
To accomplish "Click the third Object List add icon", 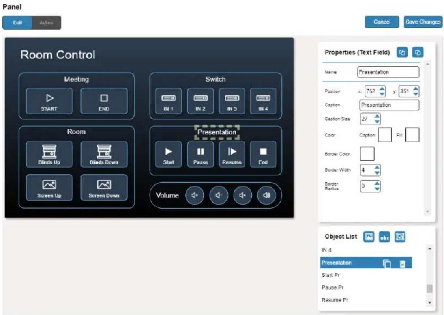I will (x=400, y=237).
